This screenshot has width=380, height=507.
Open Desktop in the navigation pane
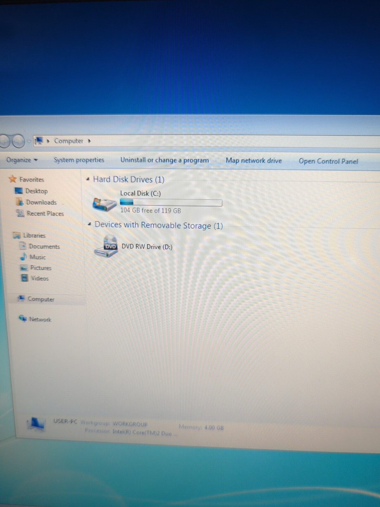[36, 191]
